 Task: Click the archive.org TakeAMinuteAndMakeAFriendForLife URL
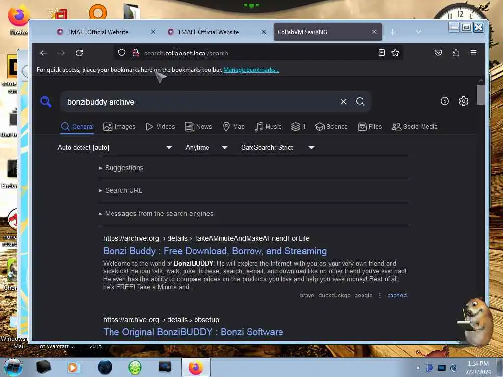click(206, 238)
